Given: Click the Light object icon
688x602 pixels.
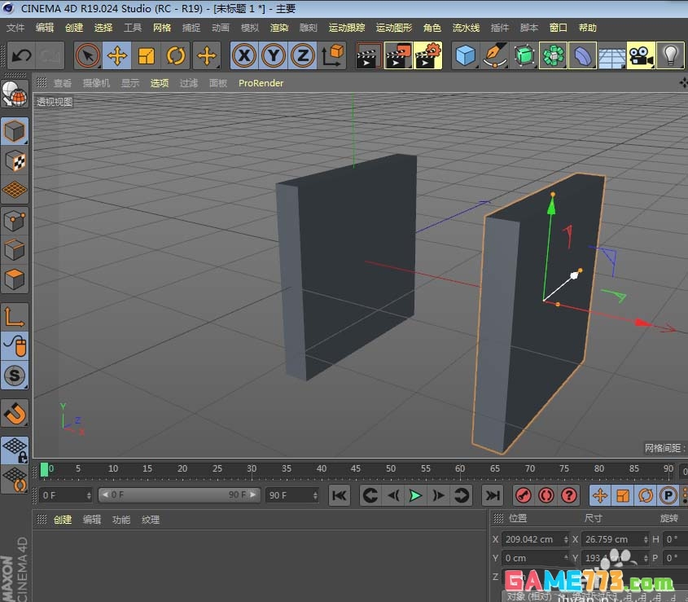Looking at the screenshot, I should tap(671, 55).
